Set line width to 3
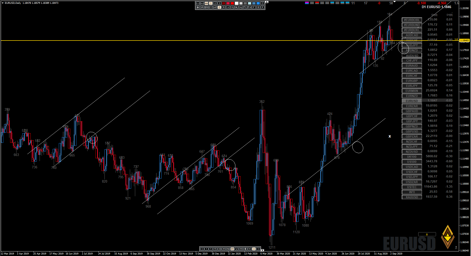The width and height of the screenshot is (471, 256). point(219,3)
